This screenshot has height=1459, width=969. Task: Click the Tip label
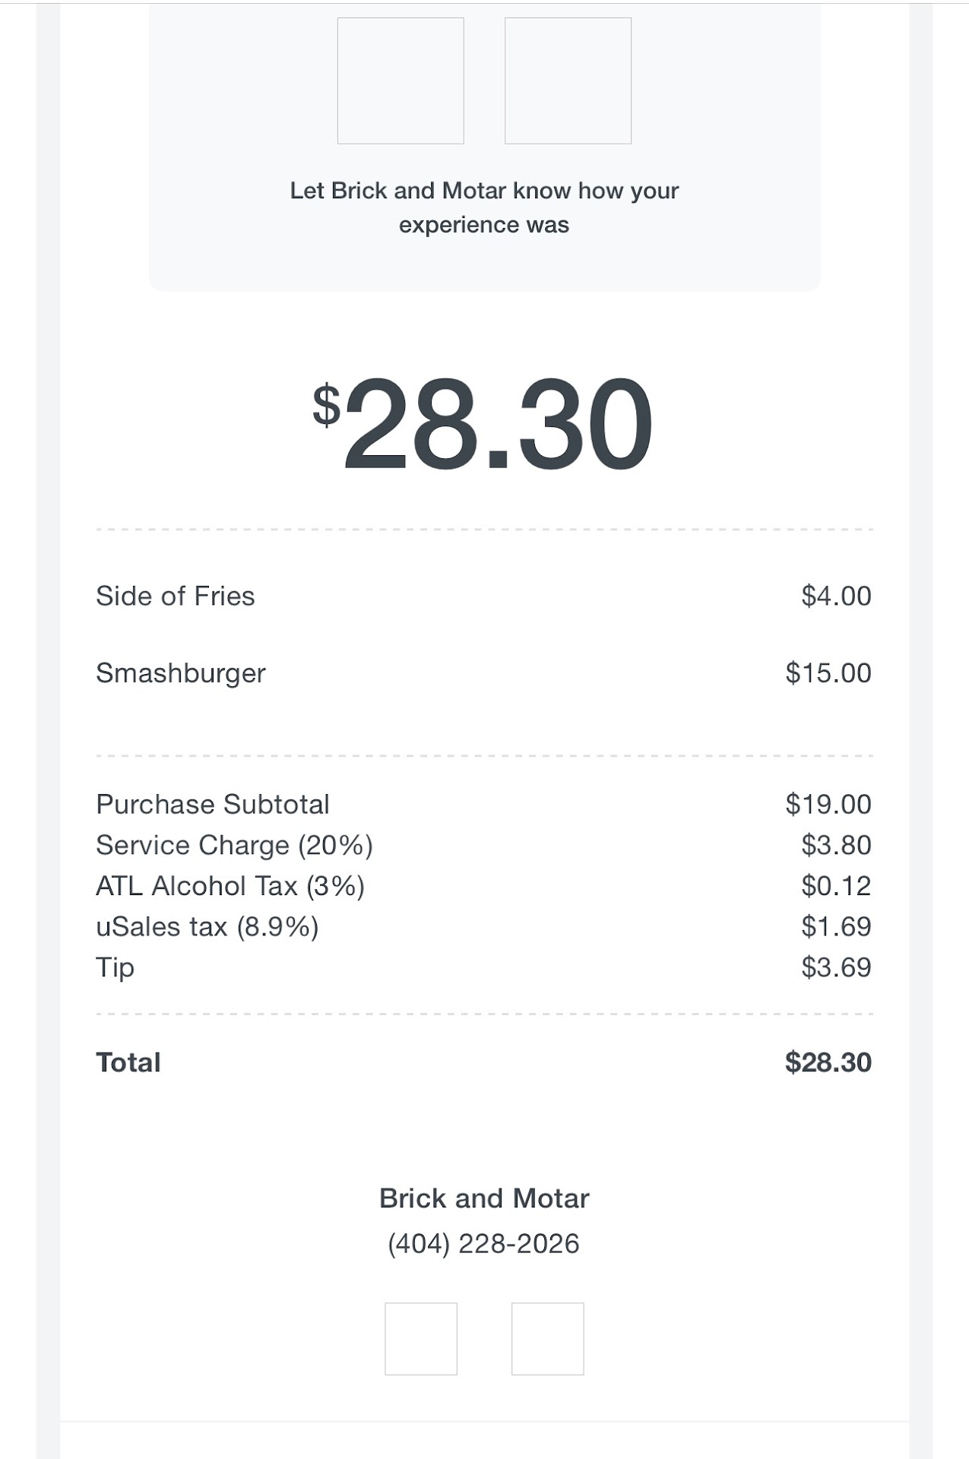(x=116, y=968)
